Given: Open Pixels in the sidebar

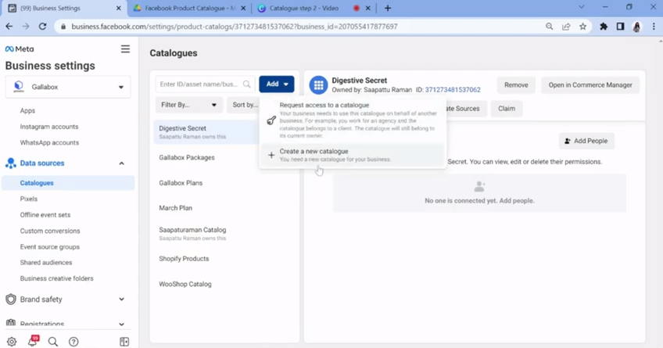Looking at the screenshot, I should (29, 199).
